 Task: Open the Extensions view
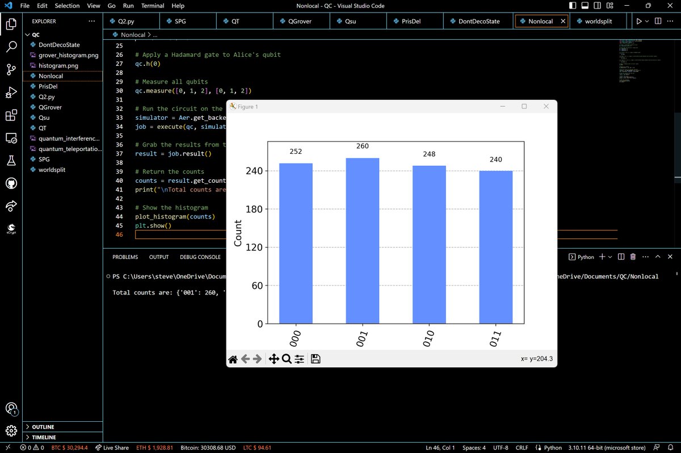point(11,116)
